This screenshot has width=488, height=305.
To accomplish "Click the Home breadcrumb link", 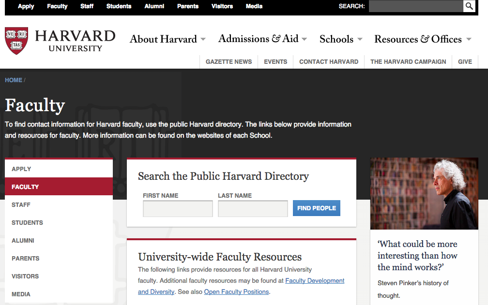I will point(14,80).
